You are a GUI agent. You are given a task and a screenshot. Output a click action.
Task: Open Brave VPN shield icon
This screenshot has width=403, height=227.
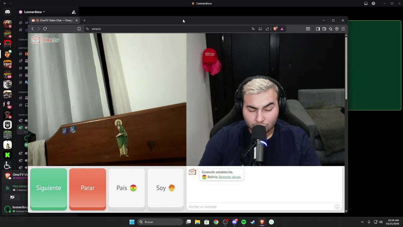tap(337, 29)
